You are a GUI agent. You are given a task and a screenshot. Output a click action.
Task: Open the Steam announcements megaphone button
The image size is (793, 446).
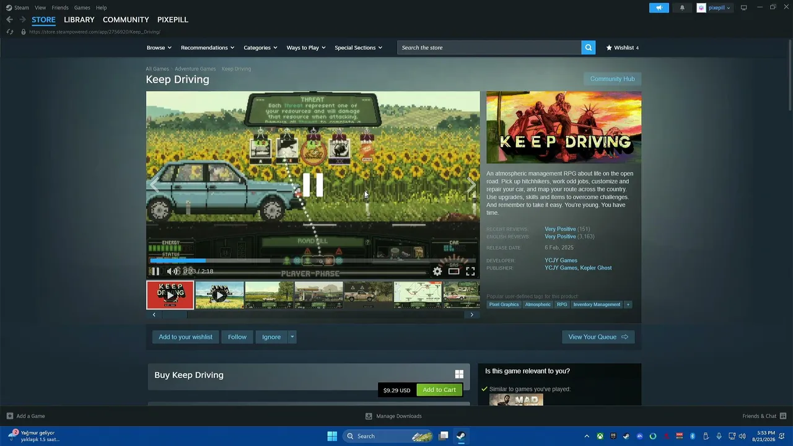click(x=659, y=7)
